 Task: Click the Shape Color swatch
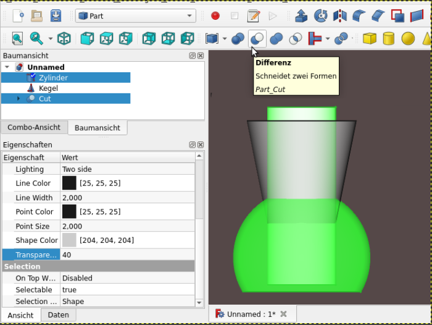point(69,240)
